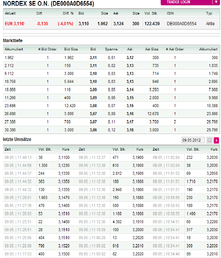The width and height of the screenshot is (221, 258).
Task: Open the calendar date picker icon
Action: tap(209, 140)
